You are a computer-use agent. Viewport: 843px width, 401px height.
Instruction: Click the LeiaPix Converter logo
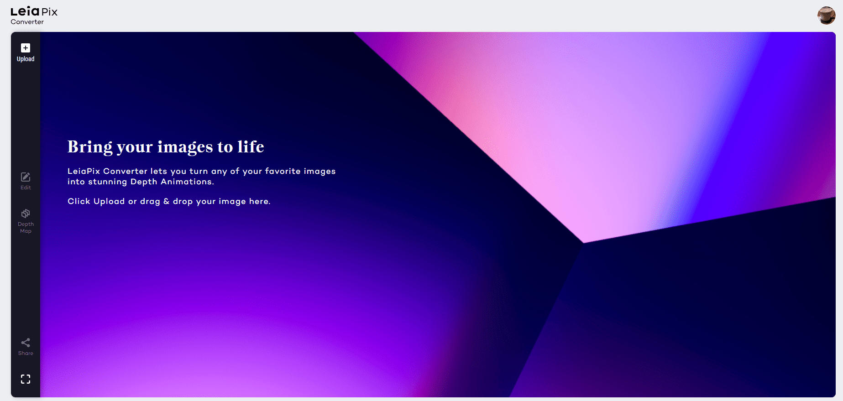click(x=34, y=16)
